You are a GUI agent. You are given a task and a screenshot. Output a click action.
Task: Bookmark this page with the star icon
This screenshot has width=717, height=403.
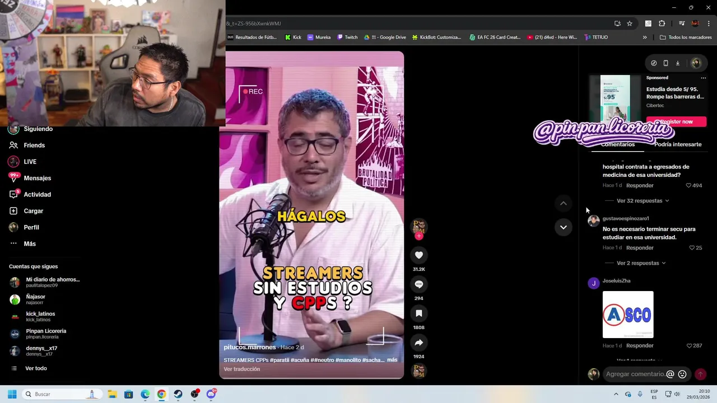tap(630, 24)
